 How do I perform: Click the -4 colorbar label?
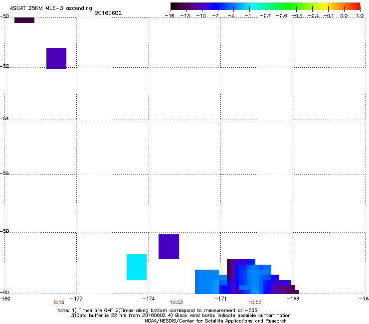(231, 16)
